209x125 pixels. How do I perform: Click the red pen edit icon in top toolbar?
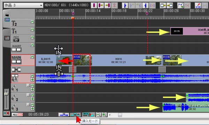tap(198, 6)
